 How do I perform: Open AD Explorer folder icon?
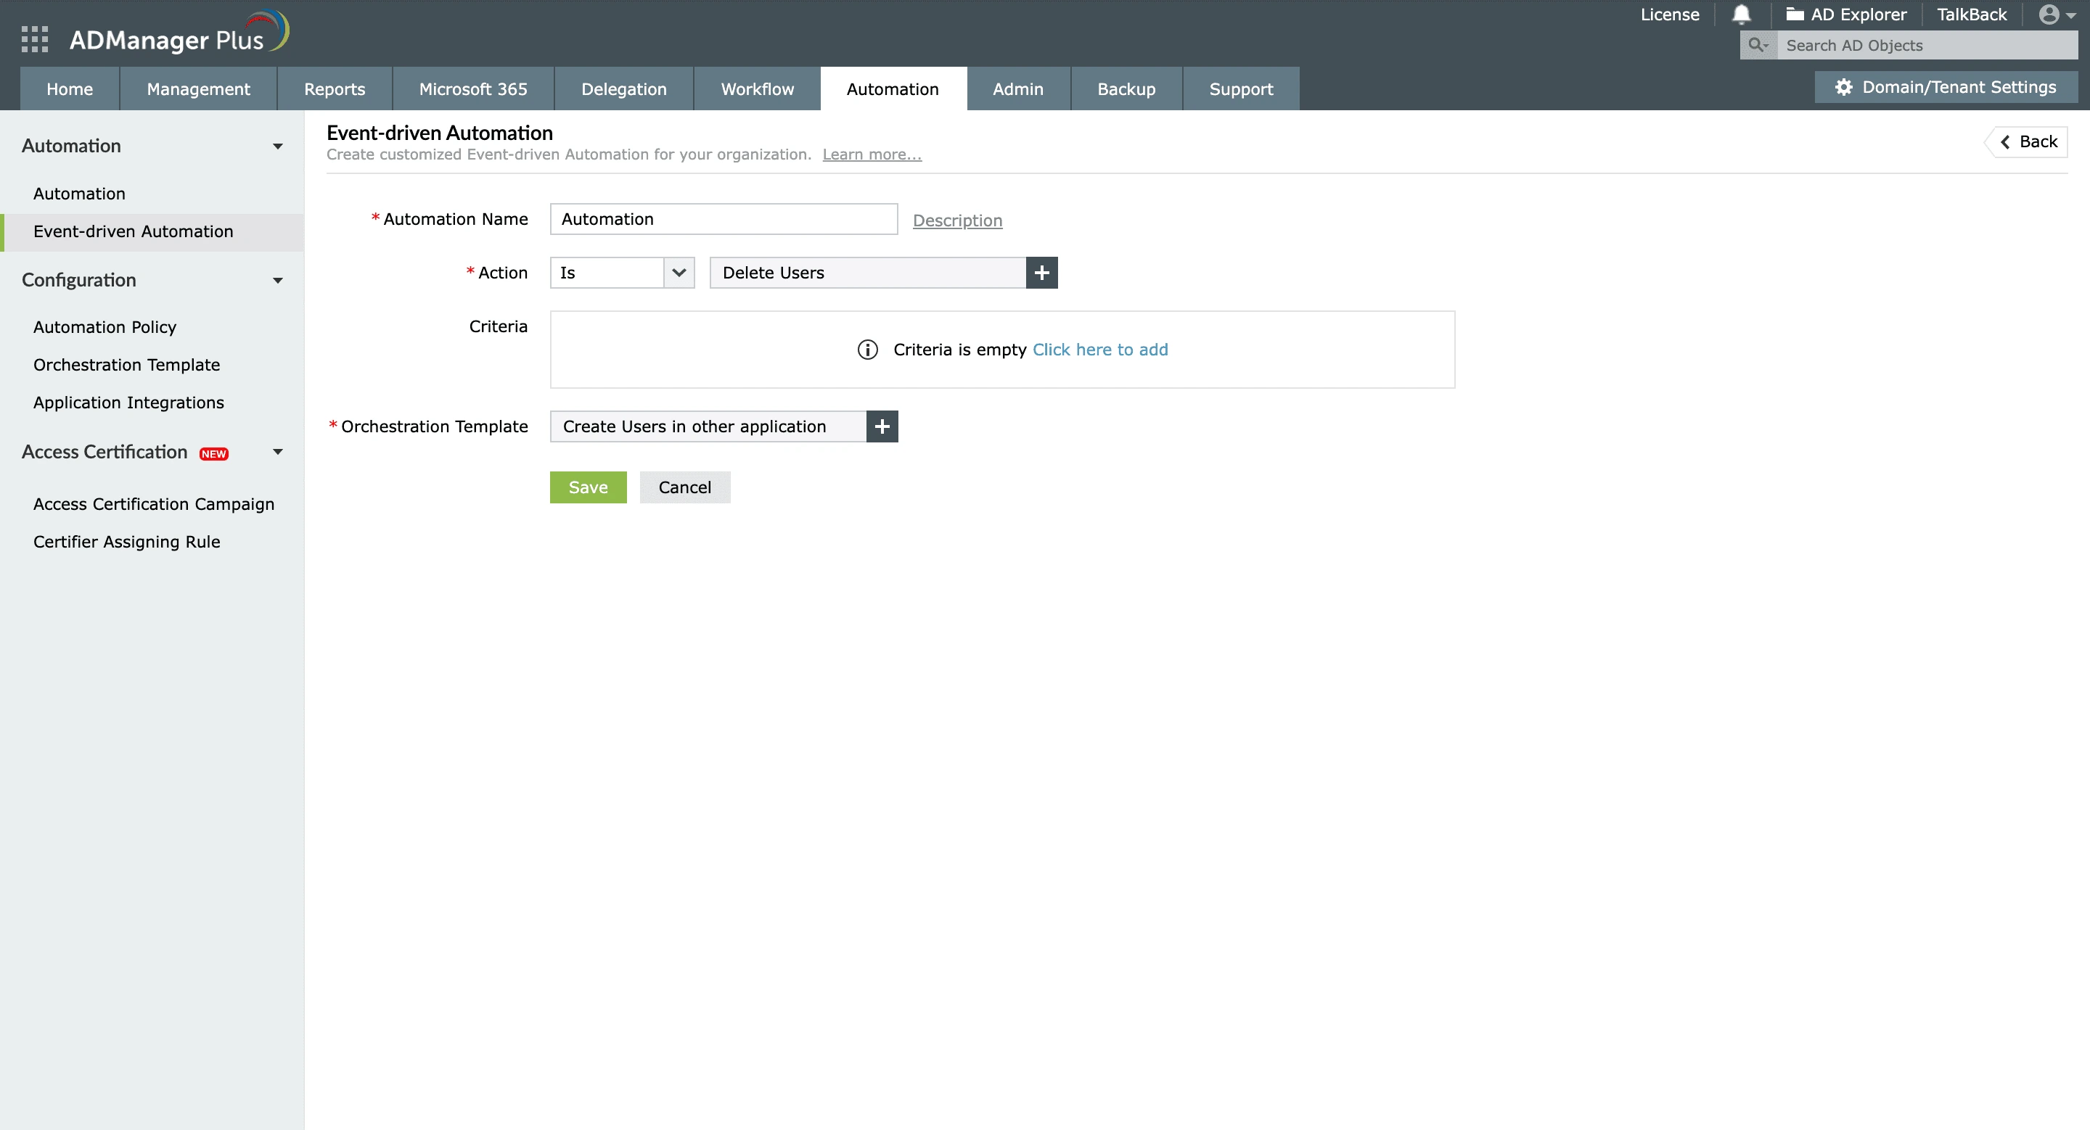1795,15
